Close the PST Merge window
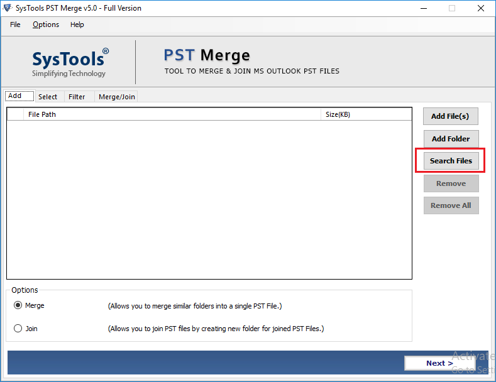Viewport: 496px width, 382px height. point(480,8)
